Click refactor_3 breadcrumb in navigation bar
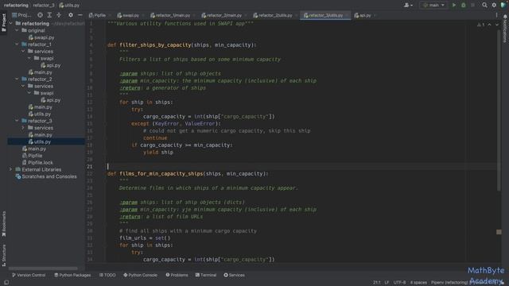Screen dimensions: 509x286 (x=44, y=6)
